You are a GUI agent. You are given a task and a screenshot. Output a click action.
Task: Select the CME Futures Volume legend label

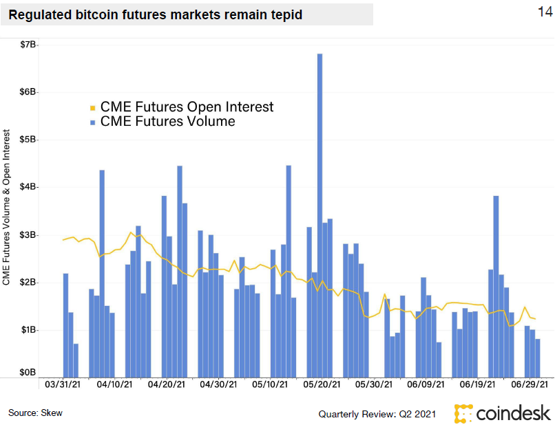tap(167, 122)
